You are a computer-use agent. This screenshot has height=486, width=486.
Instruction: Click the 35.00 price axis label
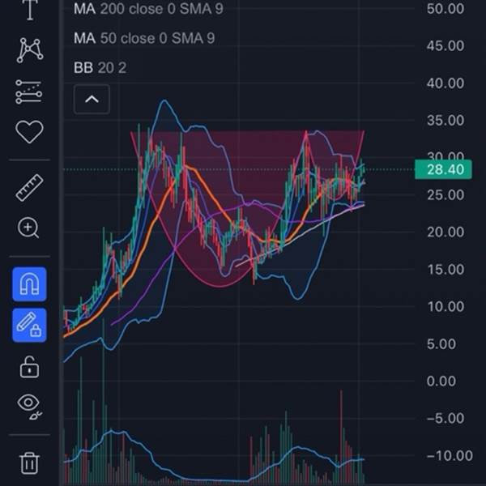[x=446, y=120]
